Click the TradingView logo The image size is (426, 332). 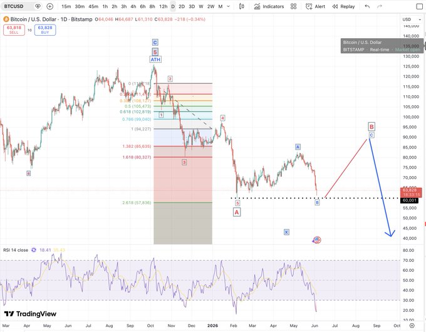coord(30,314)
